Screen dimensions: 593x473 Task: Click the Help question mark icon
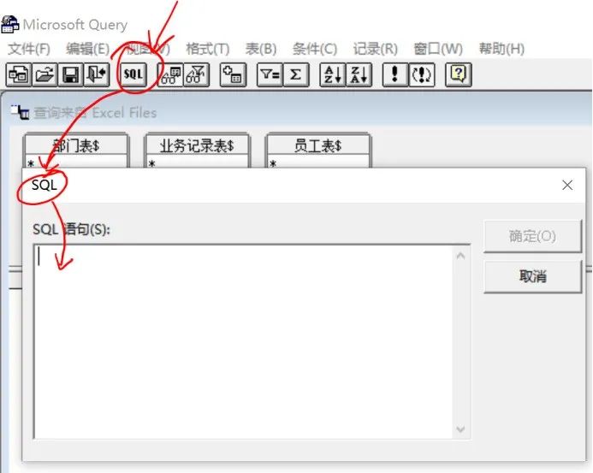[459, 74]
